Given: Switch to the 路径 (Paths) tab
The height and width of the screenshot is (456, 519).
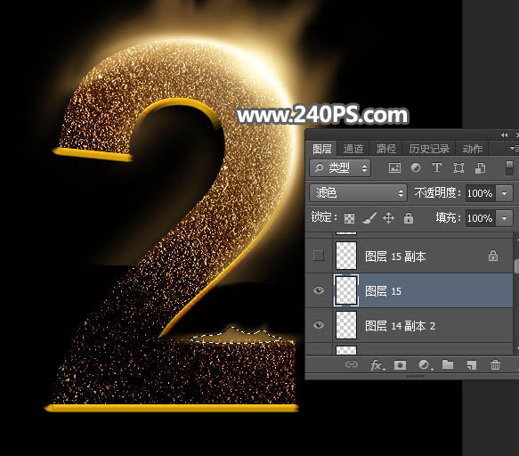Looking at the screenshot, I should click(x=385, y=149).
